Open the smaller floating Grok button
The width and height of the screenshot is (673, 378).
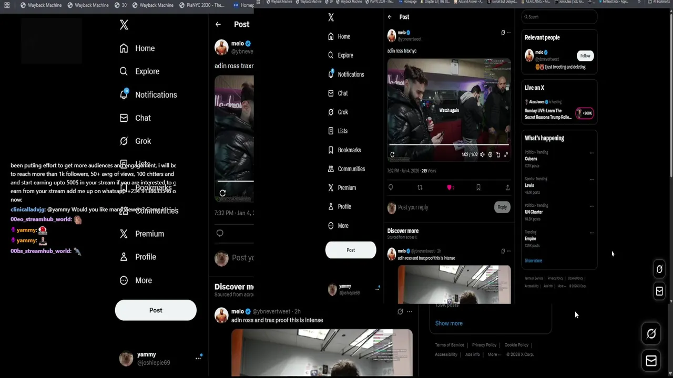tap(659, 269)
